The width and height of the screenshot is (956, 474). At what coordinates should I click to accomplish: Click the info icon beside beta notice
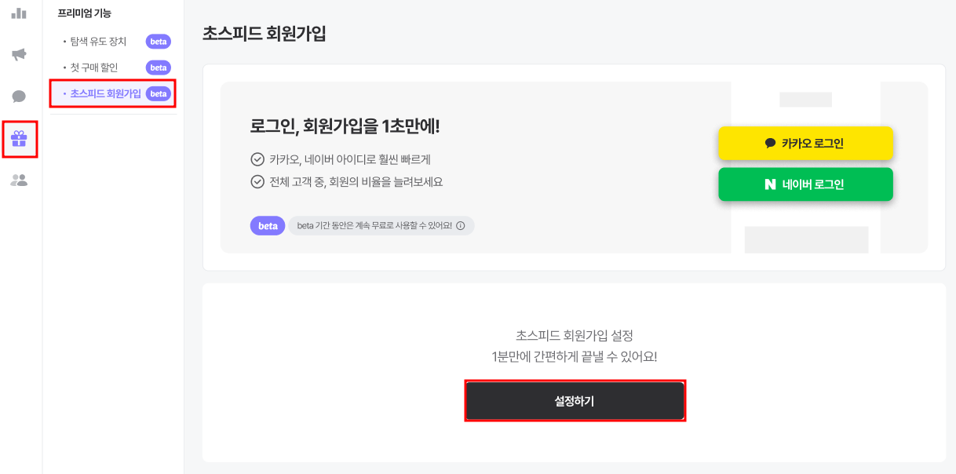[460, 226]
